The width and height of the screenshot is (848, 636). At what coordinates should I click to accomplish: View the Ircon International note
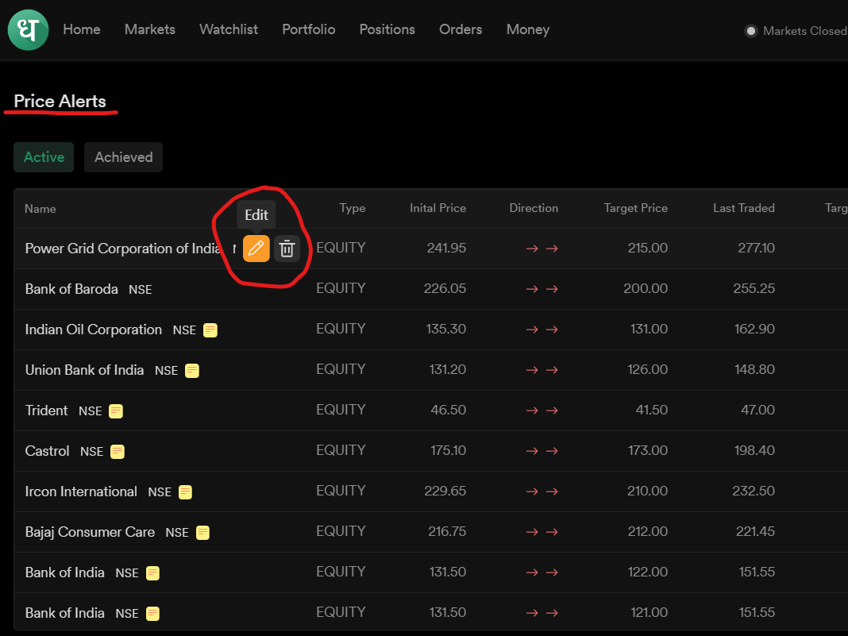(x=186, y=492)
